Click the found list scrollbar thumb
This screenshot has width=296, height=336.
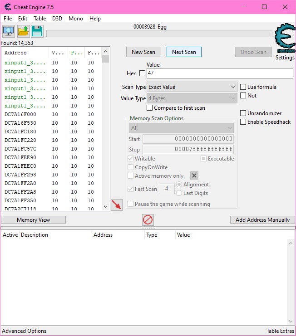tap(105, 58)
